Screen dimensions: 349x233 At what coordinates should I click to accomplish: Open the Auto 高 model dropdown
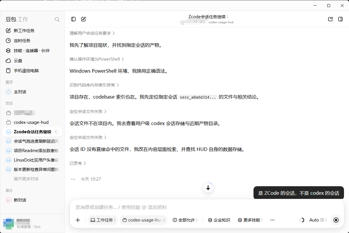pyautogui.click(x=318, y=220)
